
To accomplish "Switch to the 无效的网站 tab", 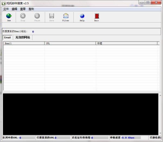I will pyautogui.click(x=23, y=37).
